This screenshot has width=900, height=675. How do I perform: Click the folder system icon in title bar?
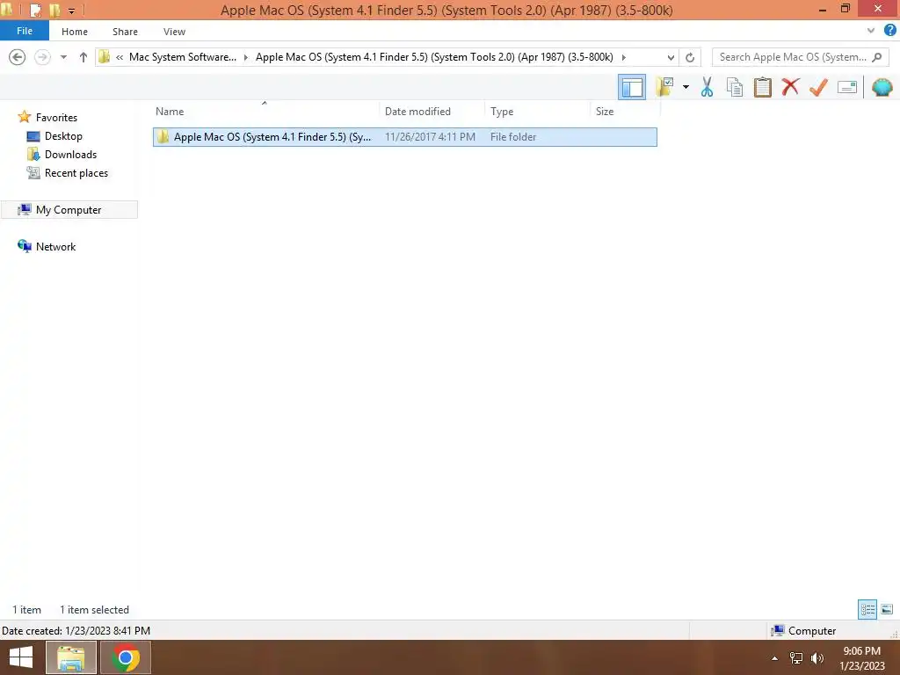[x=7, y=9]
